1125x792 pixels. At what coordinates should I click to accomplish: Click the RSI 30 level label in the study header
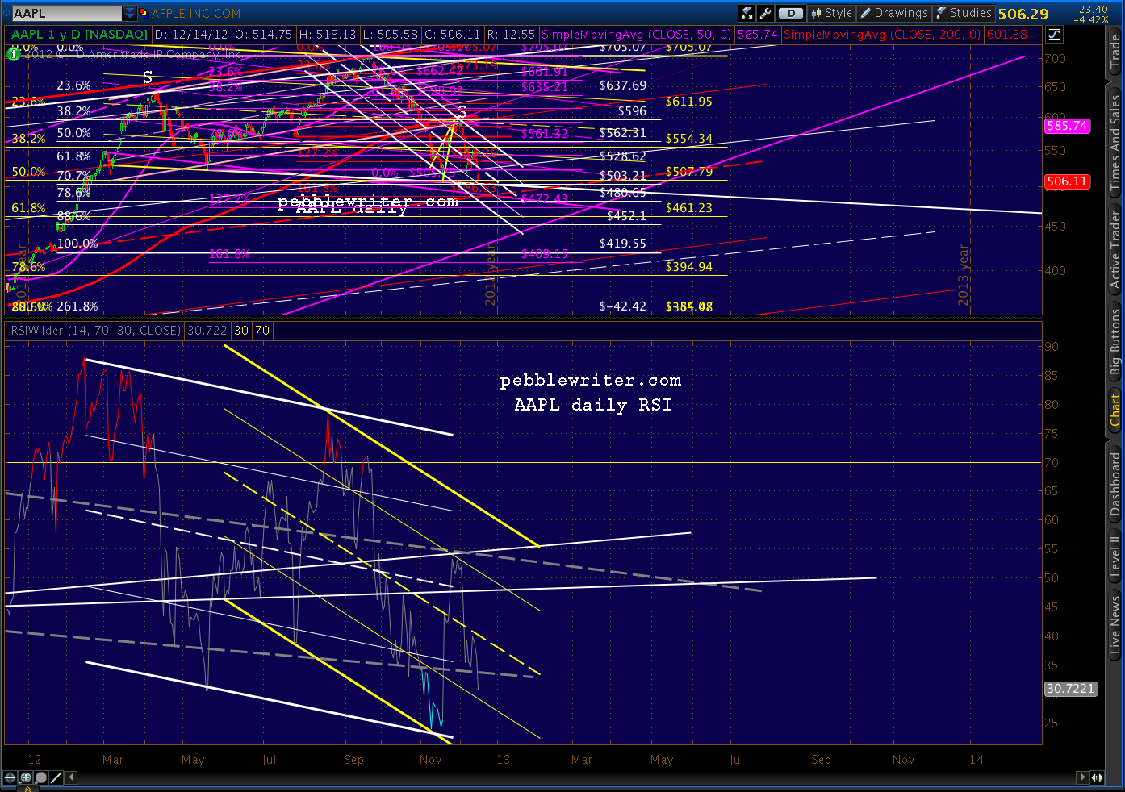[241, 330]
